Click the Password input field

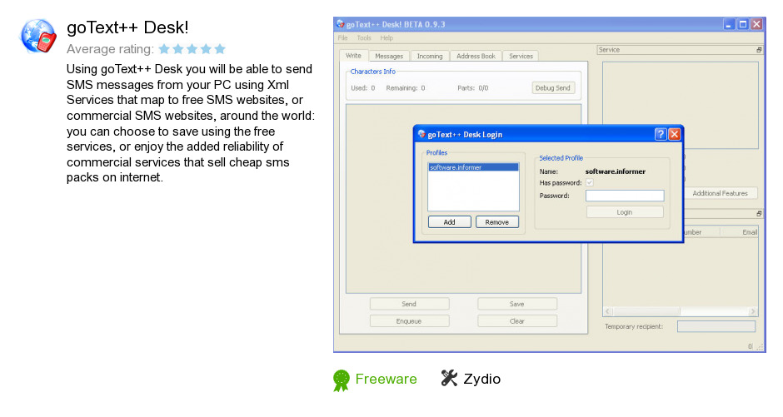625,196
